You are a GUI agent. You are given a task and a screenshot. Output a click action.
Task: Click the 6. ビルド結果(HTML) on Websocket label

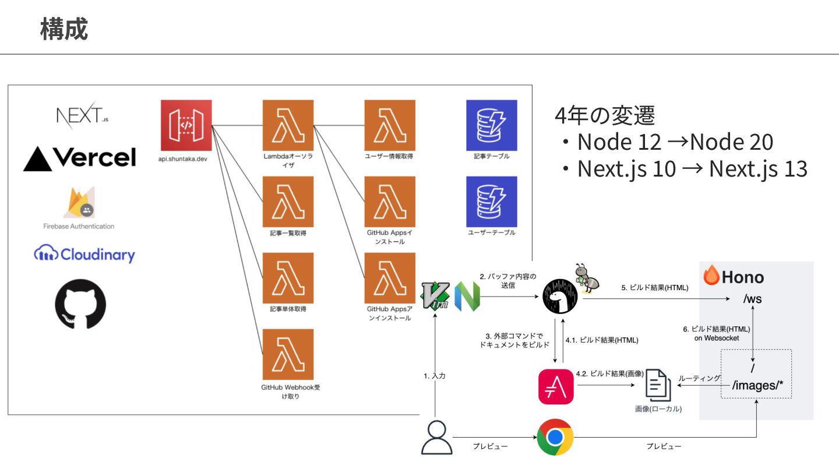click(717, 333)
